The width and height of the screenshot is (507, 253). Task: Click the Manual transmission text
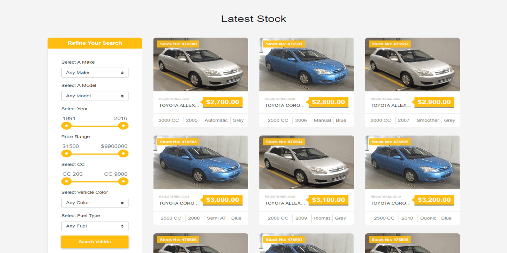click(x=323, y=120)
